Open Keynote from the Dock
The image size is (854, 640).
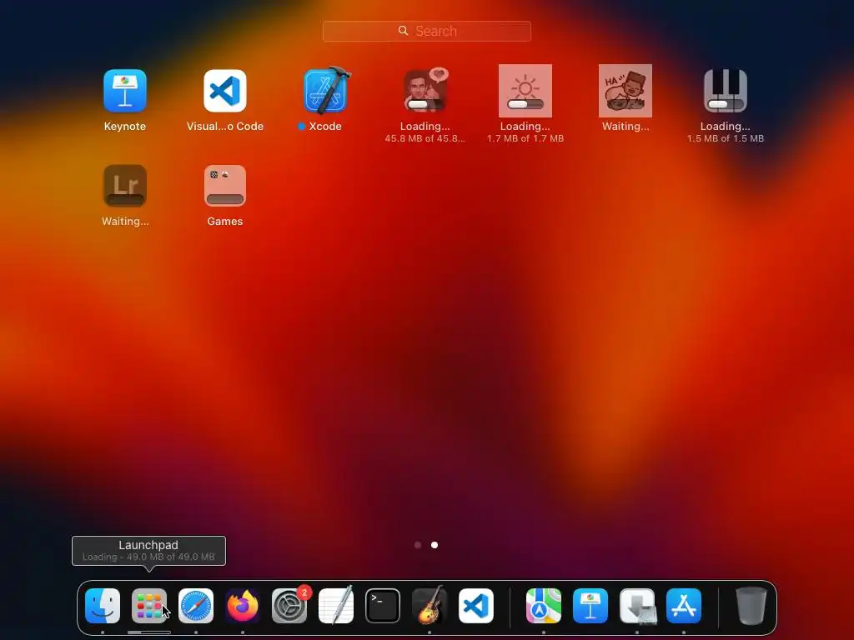(590, 606)
